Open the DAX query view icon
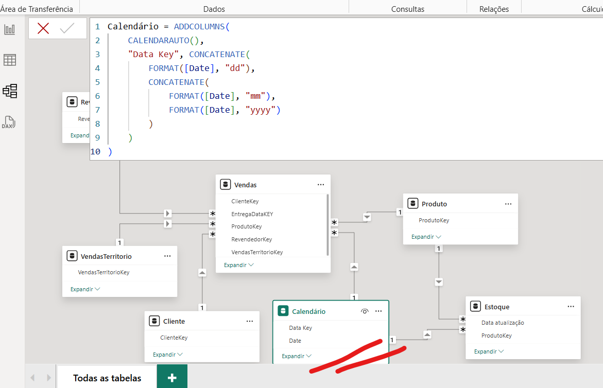Viewport: 603px width, 388px height. point(9,122)
